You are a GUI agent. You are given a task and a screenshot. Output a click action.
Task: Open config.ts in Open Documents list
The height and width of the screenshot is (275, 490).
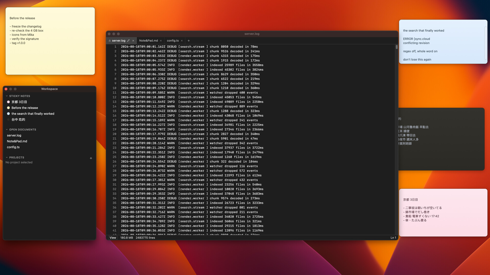coord(50,147)
